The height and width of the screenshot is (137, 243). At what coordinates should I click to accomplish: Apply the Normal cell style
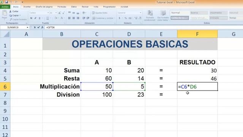pyautogui.click(x=180, y=13)
